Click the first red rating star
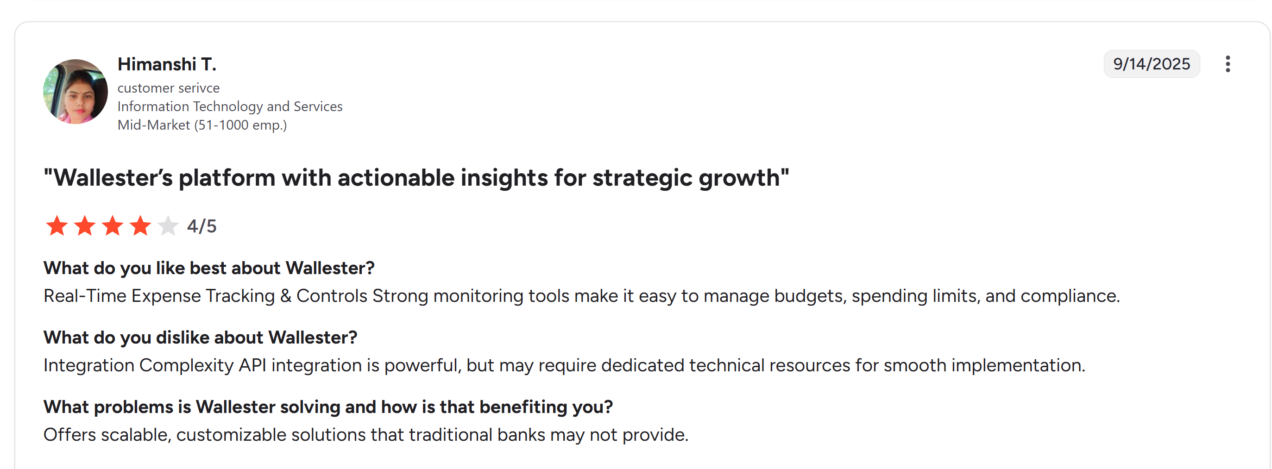Image resolution: width=1272 pixels, height=469 pixels. (57, 226)
